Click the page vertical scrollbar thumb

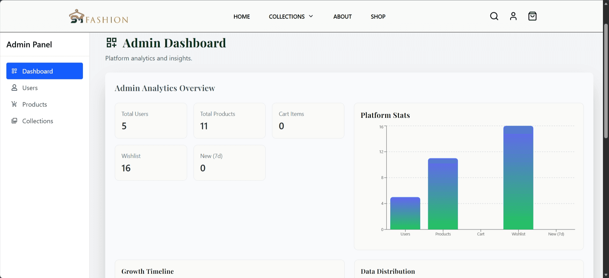[606, 81]
